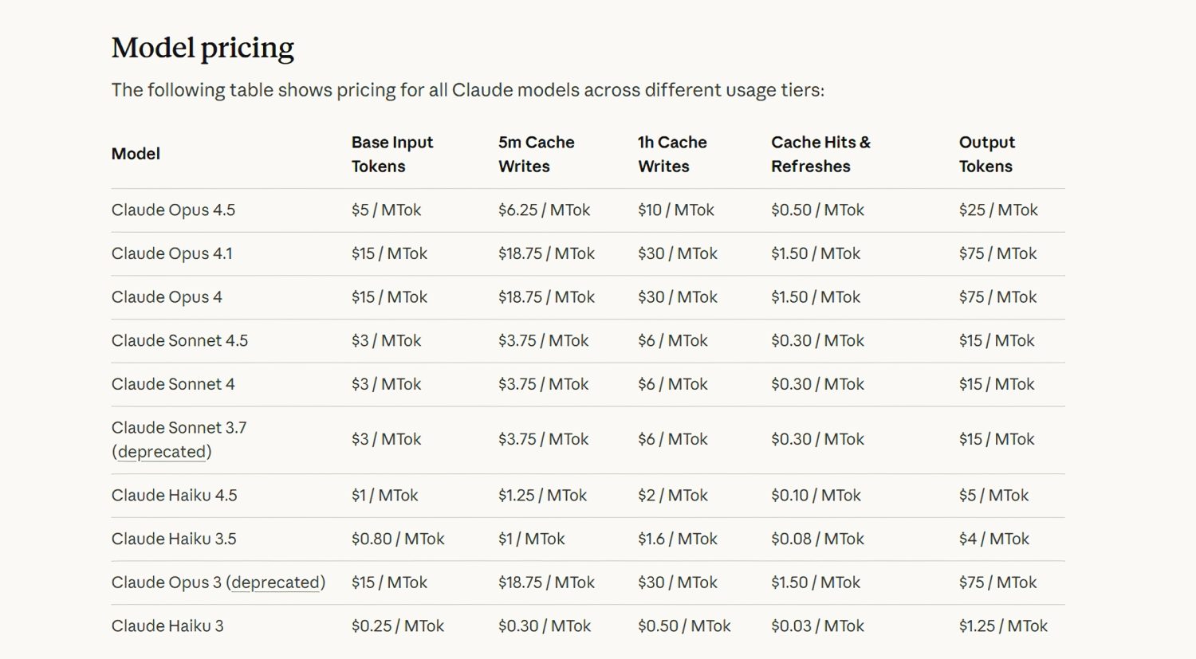The width and height of the screenshot is (1196, 659).
Task: Open the deprecated link beside Claude Opus 3
Action: coord(276,583)
